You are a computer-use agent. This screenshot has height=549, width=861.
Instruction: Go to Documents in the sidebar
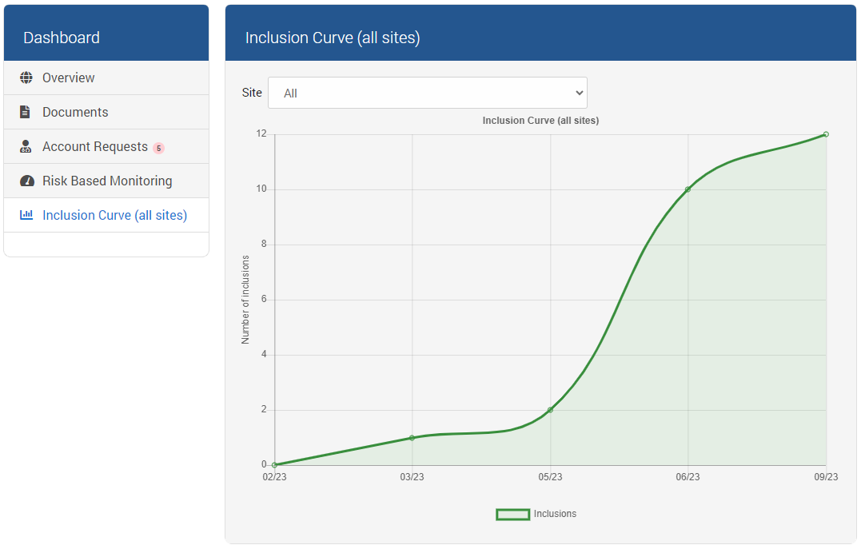75,112
